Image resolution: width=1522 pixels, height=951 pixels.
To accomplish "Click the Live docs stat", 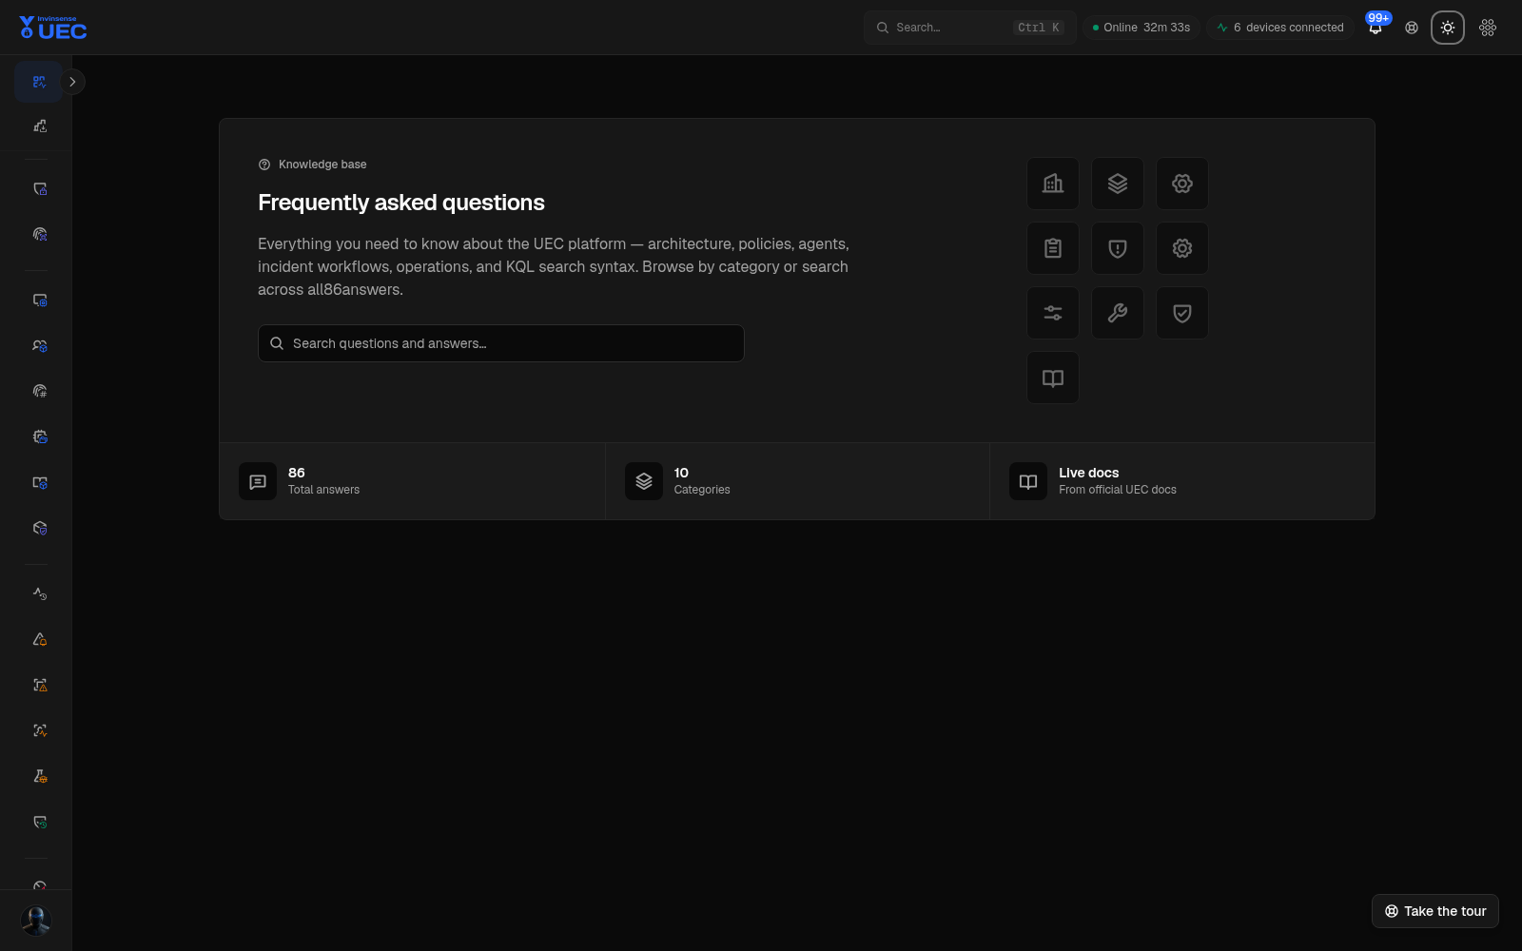I will pyautogui.click(x=1182, y=481).
